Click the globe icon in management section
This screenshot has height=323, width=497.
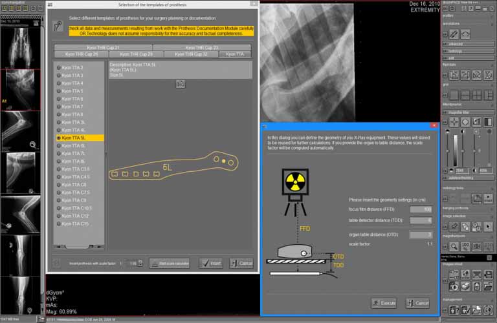[488, 310]
